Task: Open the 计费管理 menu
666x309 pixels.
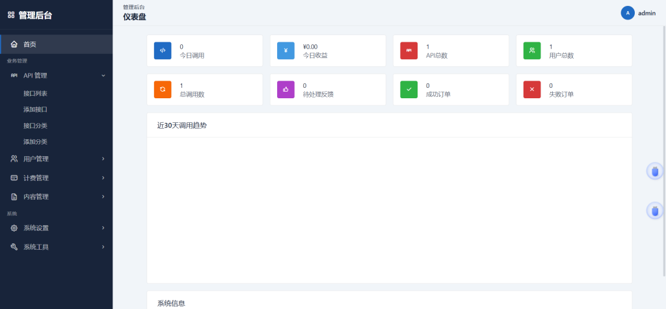Action: click(57, 178)
